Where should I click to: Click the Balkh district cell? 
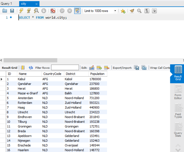click(x=76, y=93)
